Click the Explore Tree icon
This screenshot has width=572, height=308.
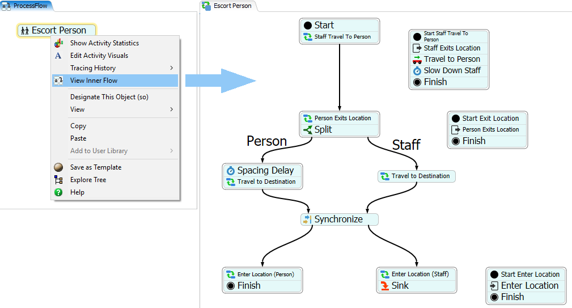tap(58, 180)
